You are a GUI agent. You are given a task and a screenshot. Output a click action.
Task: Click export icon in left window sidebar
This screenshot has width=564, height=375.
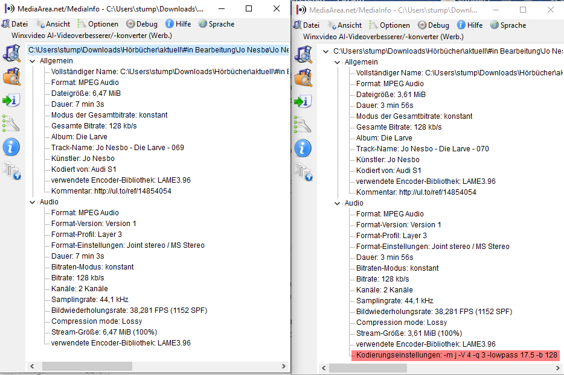(x=12, y=100)
